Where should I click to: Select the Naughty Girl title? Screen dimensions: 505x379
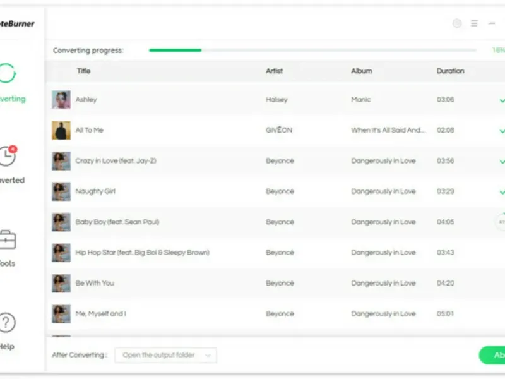coord(95,191)
